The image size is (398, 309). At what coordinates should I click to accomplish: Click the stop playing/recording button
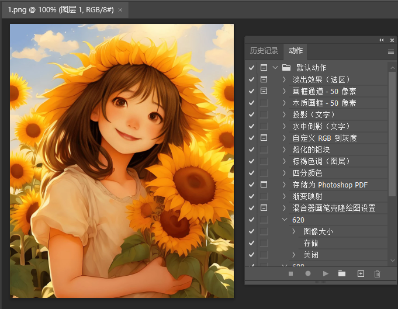point(290,273)
